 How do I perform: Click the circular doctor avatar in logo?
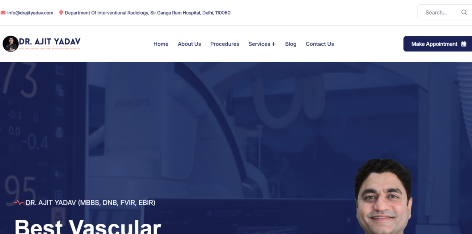click(10, 44)
